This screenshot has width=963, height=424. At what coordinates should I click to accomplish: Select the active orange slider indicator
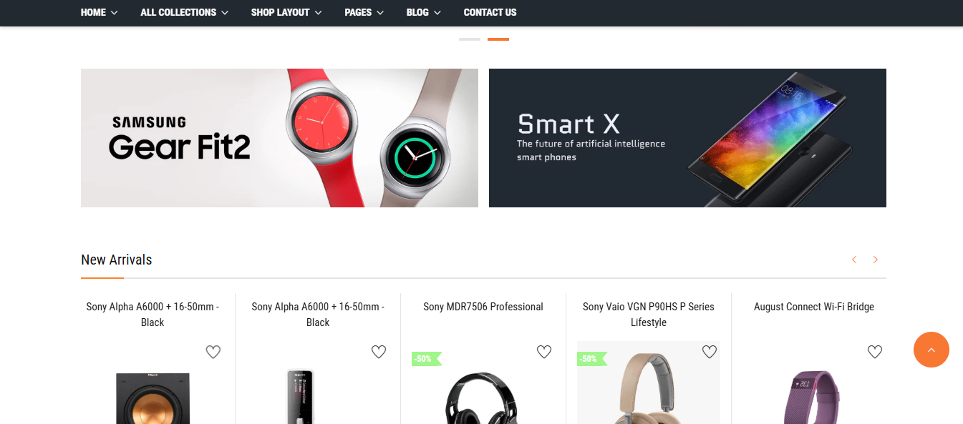coord(498,39)
